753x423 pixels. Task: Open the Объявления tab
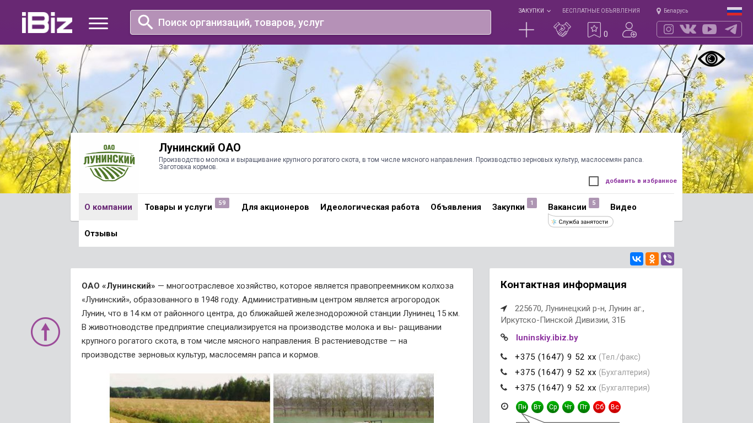click(x=456, y=207)
